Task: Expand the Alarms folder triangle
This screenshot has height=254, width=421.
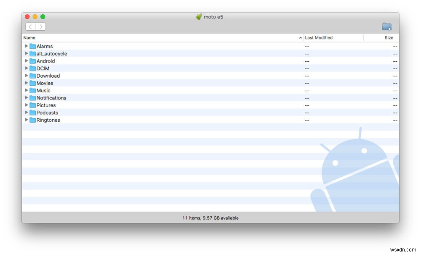Action: pos(26,46)
